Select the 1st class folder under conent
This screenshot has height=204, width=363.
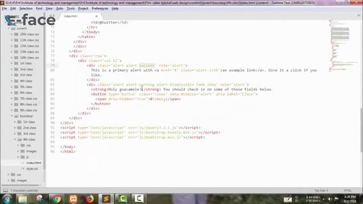coord(26,63)
